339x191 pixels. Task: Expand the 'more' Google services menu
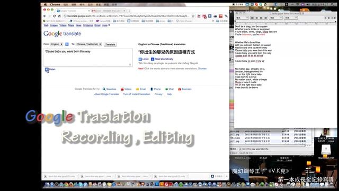106,25
